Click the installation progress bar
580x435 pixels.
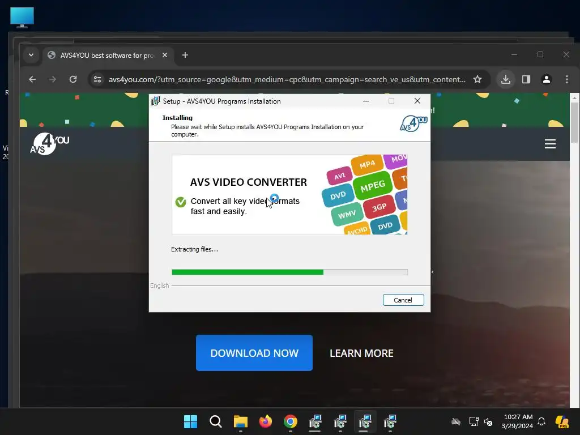tap(289, 272)
